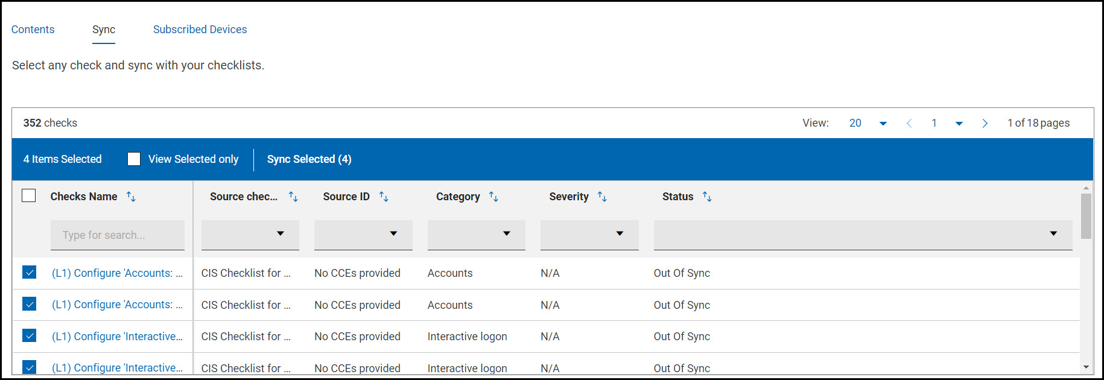
Task: Open the View page-size dropdown
Action: (883, 123)
